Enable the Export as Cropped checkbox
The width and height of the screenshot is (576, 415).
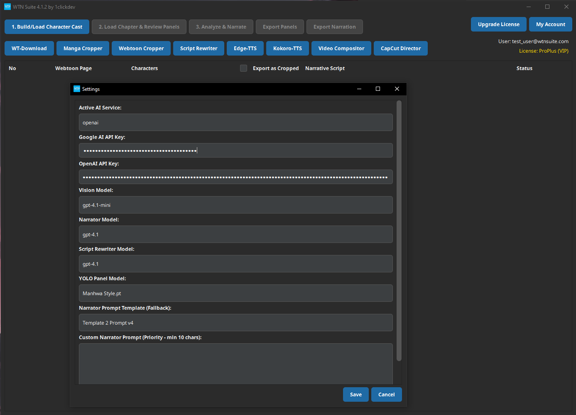(x=243, y=68)
